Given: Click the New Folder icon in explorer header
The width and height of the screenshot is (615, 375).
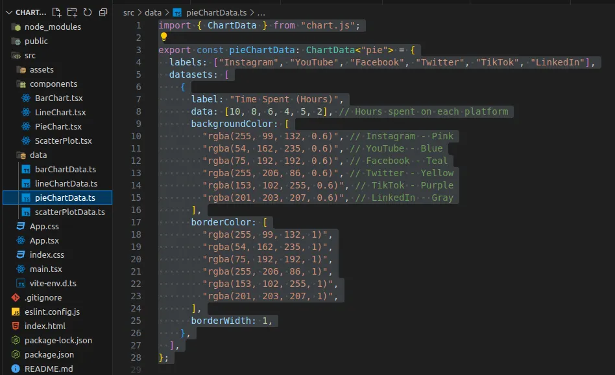Looking at the screenshot, I should [x=72, y=12].
